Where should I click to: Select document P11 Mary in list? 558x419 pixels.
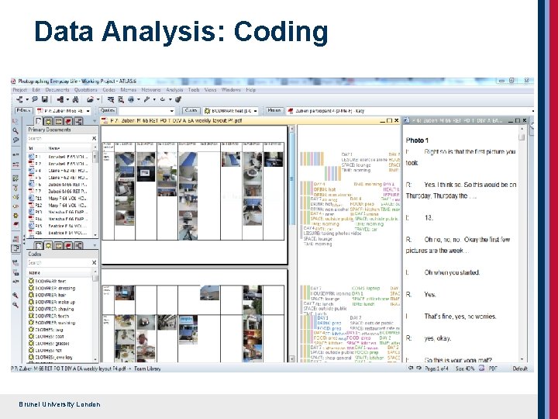(x=59, y=199)
